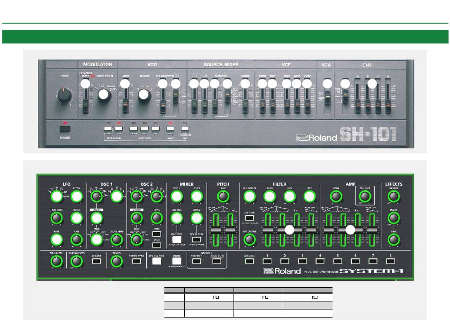This screenshot has height=335, width=450.
Task: Click the SH-101 arpeggio UP button
Action: tap(155, 129)
